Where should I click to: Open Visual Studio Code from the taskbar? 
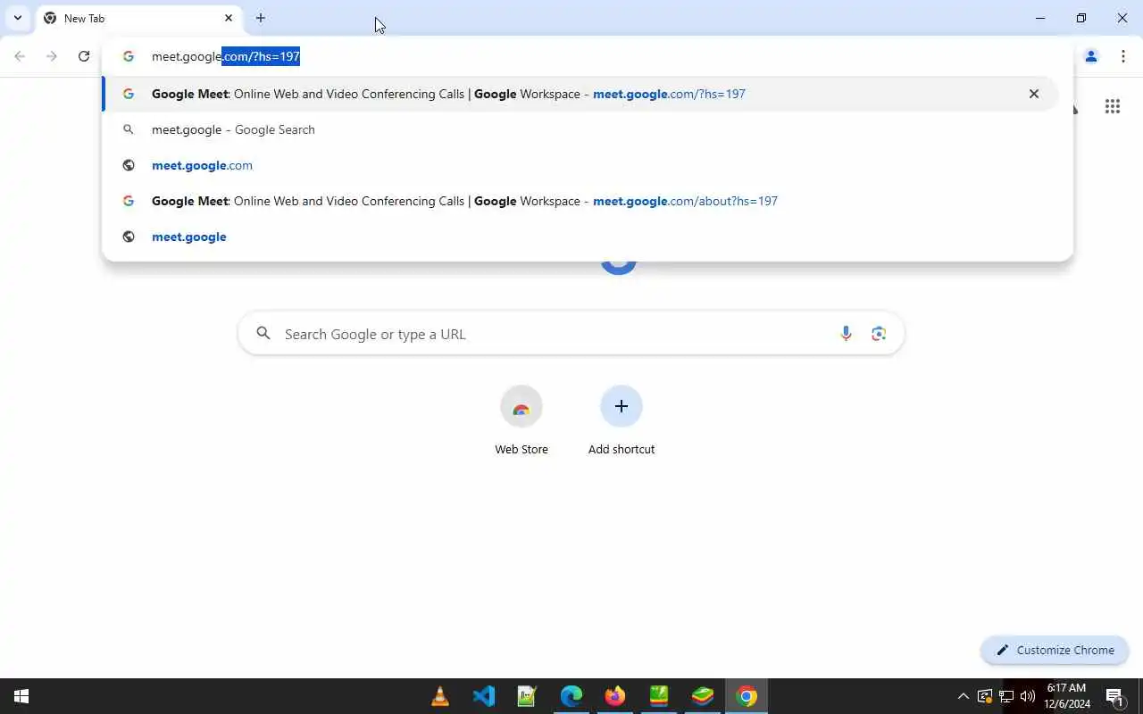pyautogui.click(x=484, y=696)
